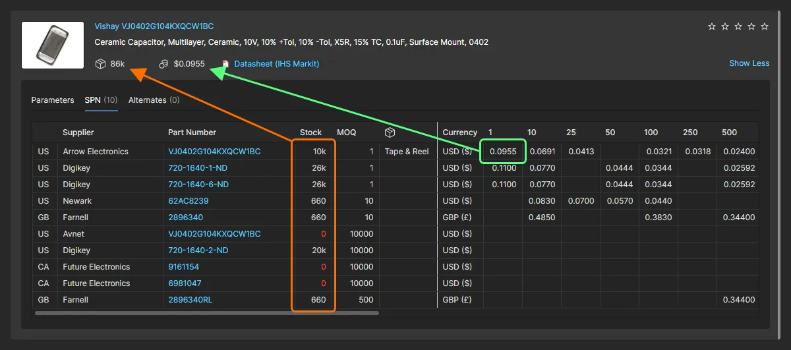The image size is (791, 350).
Task: Click the second rating star
Action: click(725, 26)
